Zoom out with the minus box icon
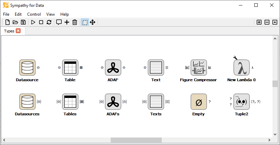Image resolution: width=280 pixels, height=145 pixels. 267,22
